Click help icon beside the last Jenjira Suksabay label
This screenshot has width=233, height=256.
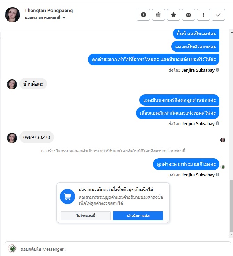[217, 175]
